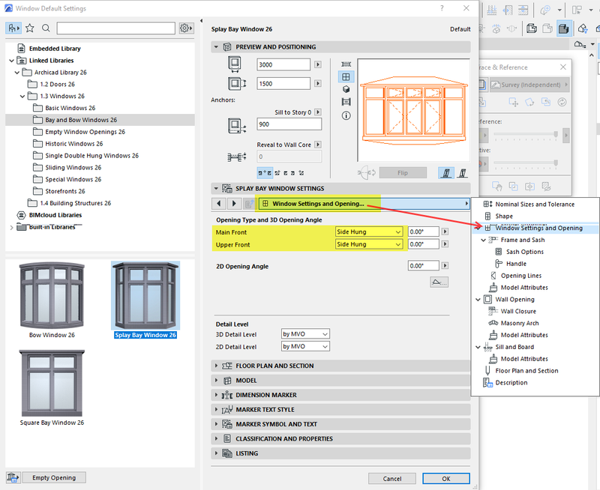Open the Main Front opening type dropdown
Viewport: 600px width, 490px height.
369,232
